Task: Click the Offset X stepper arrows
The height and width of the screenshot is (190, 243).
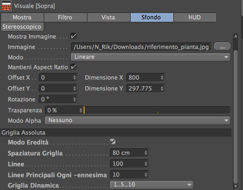Action: [74, 77]
